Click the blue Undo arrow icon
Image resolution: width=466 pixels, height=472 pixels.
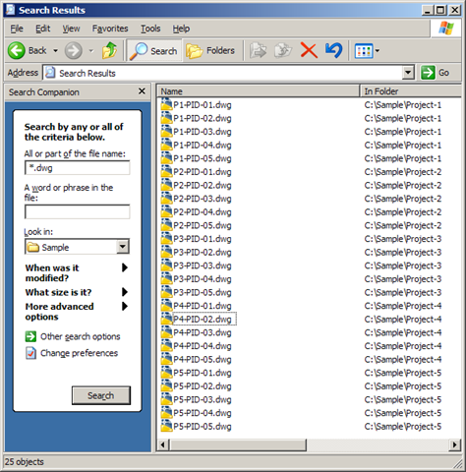coord(334,50)
